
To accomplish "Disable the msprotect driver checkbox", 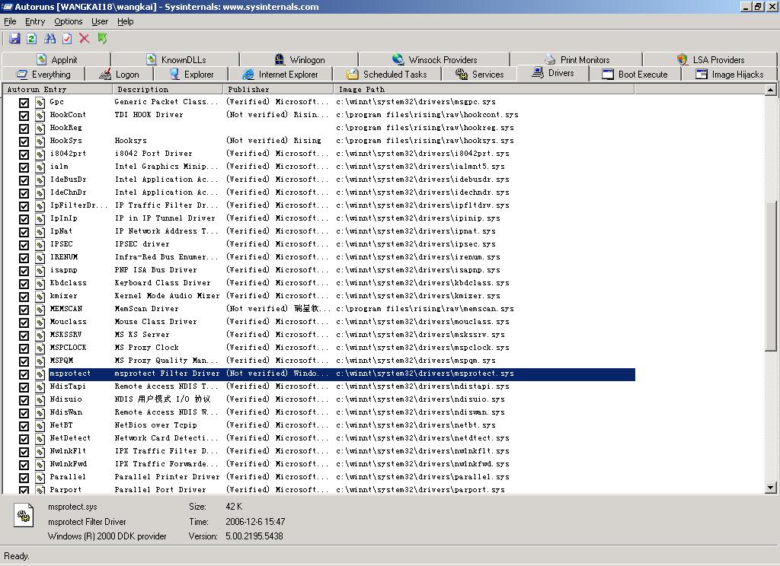I will (24, 374).
